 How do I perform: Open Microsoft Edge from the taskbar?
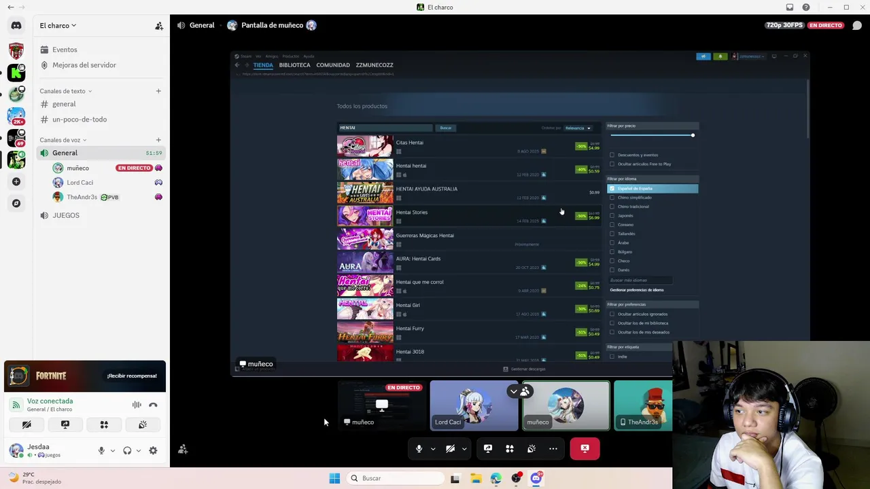(x=495, y=478)
